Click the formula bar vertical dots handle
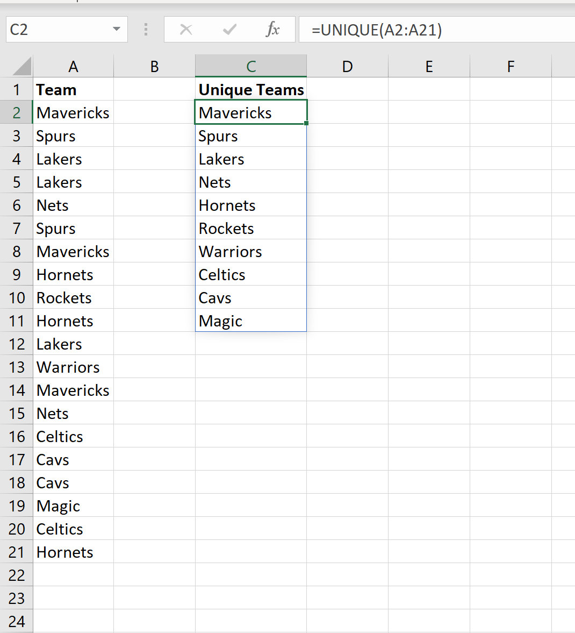575x633 pixels. click(146, 30)
